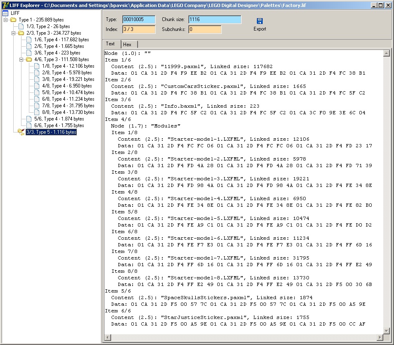The height and width of the screenshot is (345, 394).
Task: Select 2/6, Type 4 - 1.665 bytes
Action: [x=59, y=46]
